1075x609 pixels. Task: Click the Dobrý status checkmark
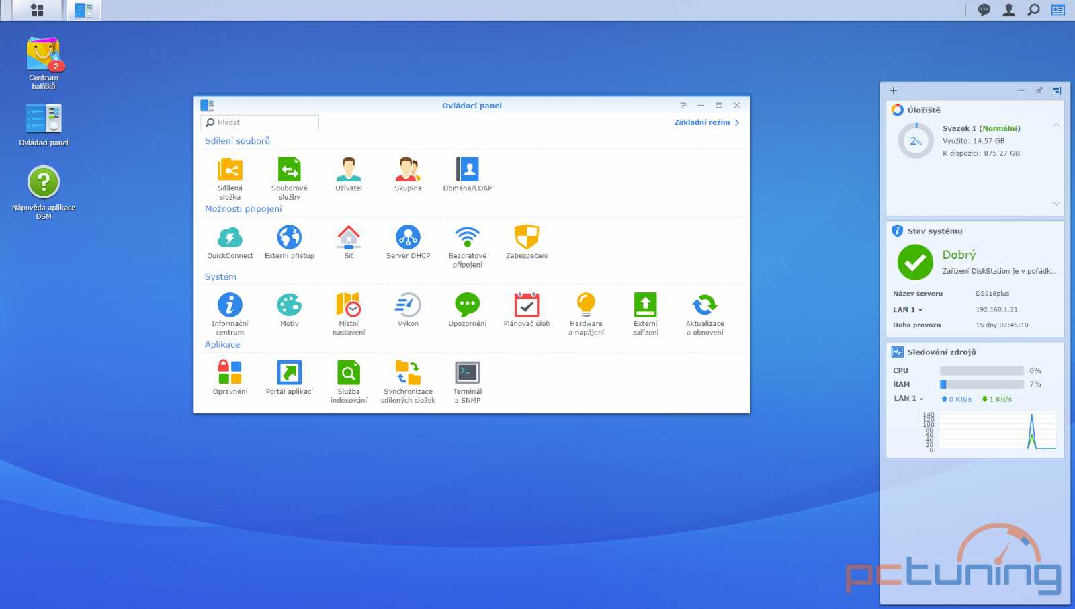coord(915,262)
